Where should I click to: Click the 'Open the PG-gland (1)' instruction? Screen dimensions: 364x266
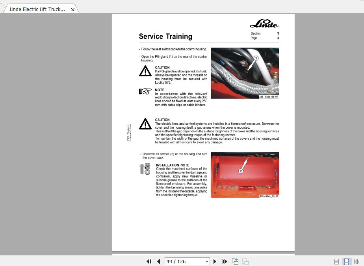(x=173, y=59)
